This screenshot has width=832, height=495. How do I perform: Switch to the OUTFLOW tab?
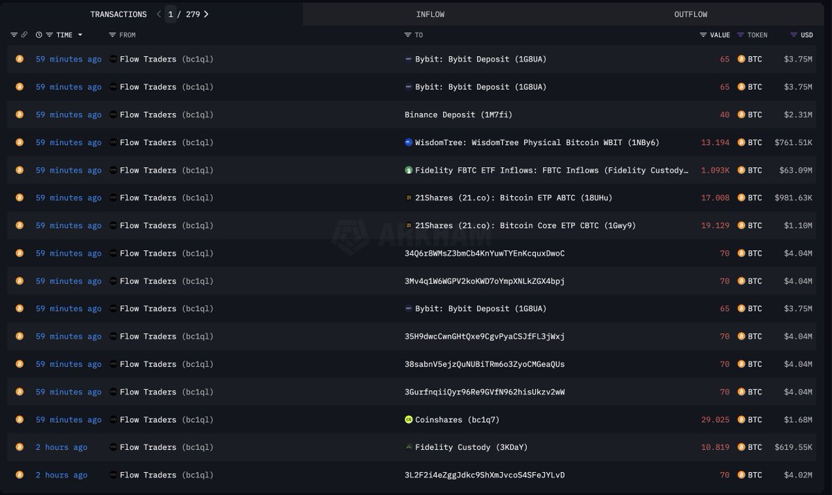(x=691, y=14)
